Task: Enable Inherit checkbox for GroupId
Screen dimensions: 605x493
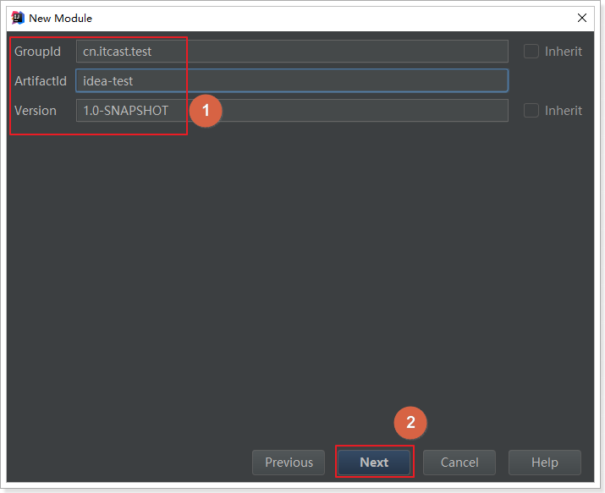Action: click(x=531, y=52)
